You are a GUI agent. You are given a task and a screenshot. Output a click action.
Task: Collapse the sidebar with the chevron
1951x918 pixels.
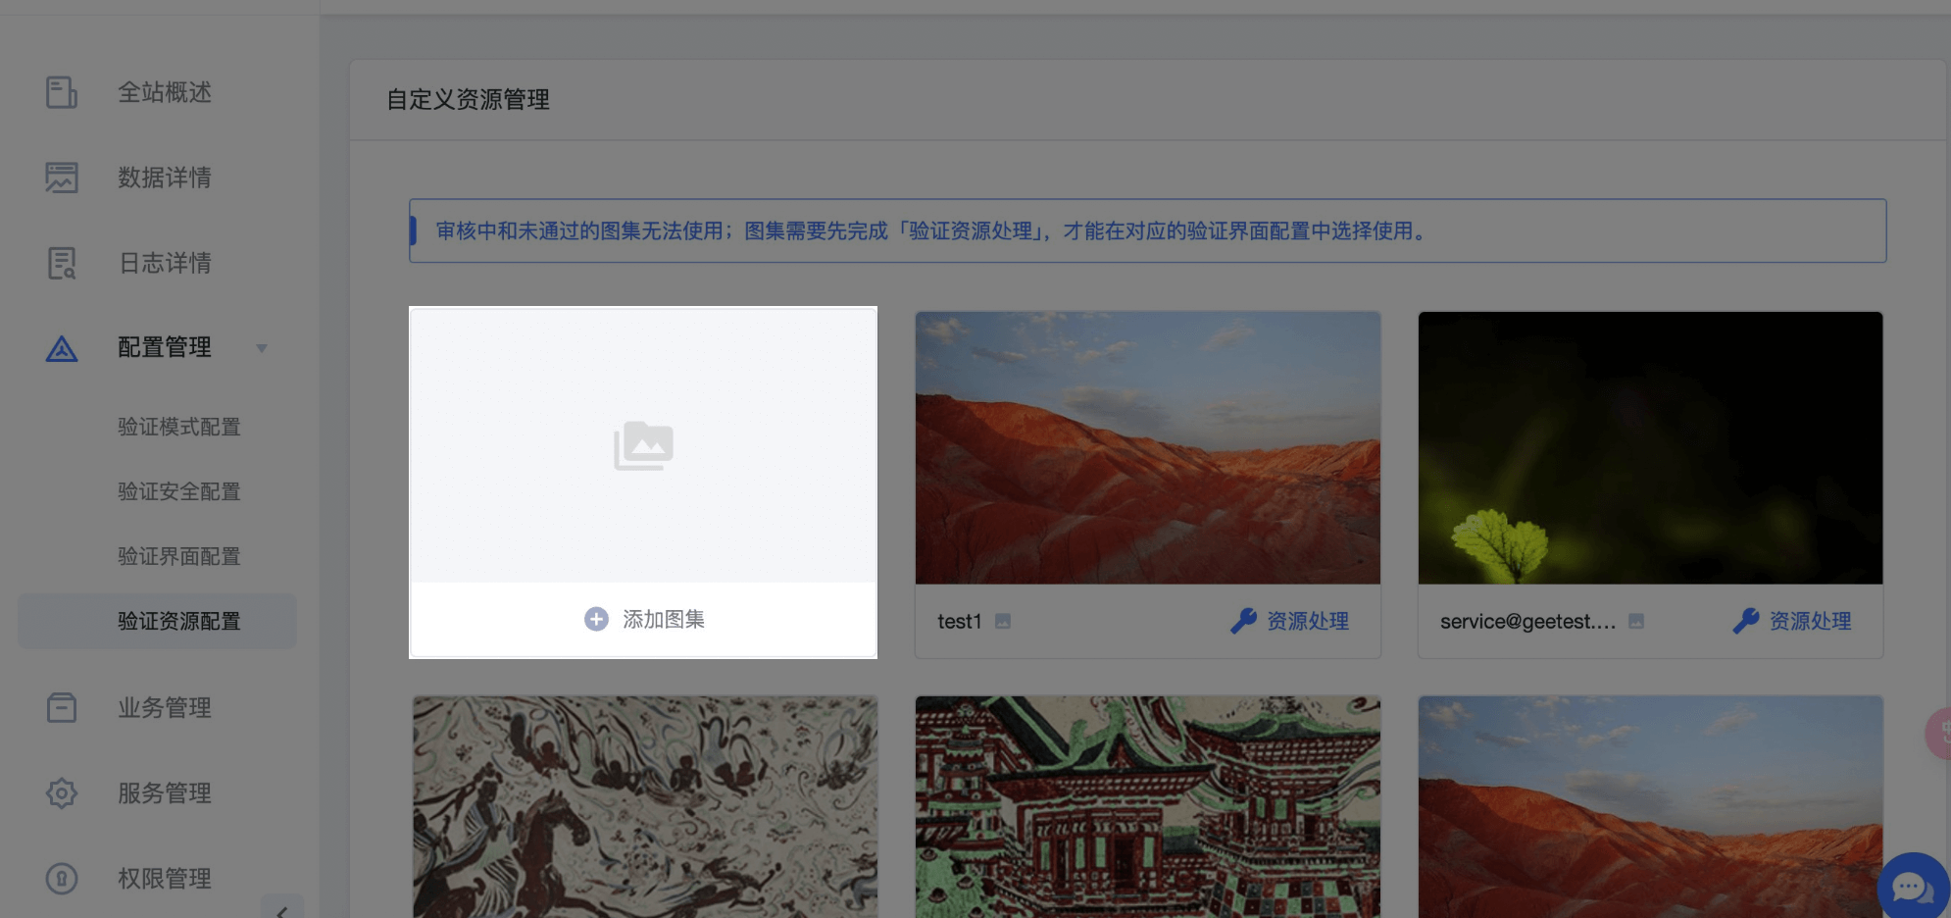[283, 911]
